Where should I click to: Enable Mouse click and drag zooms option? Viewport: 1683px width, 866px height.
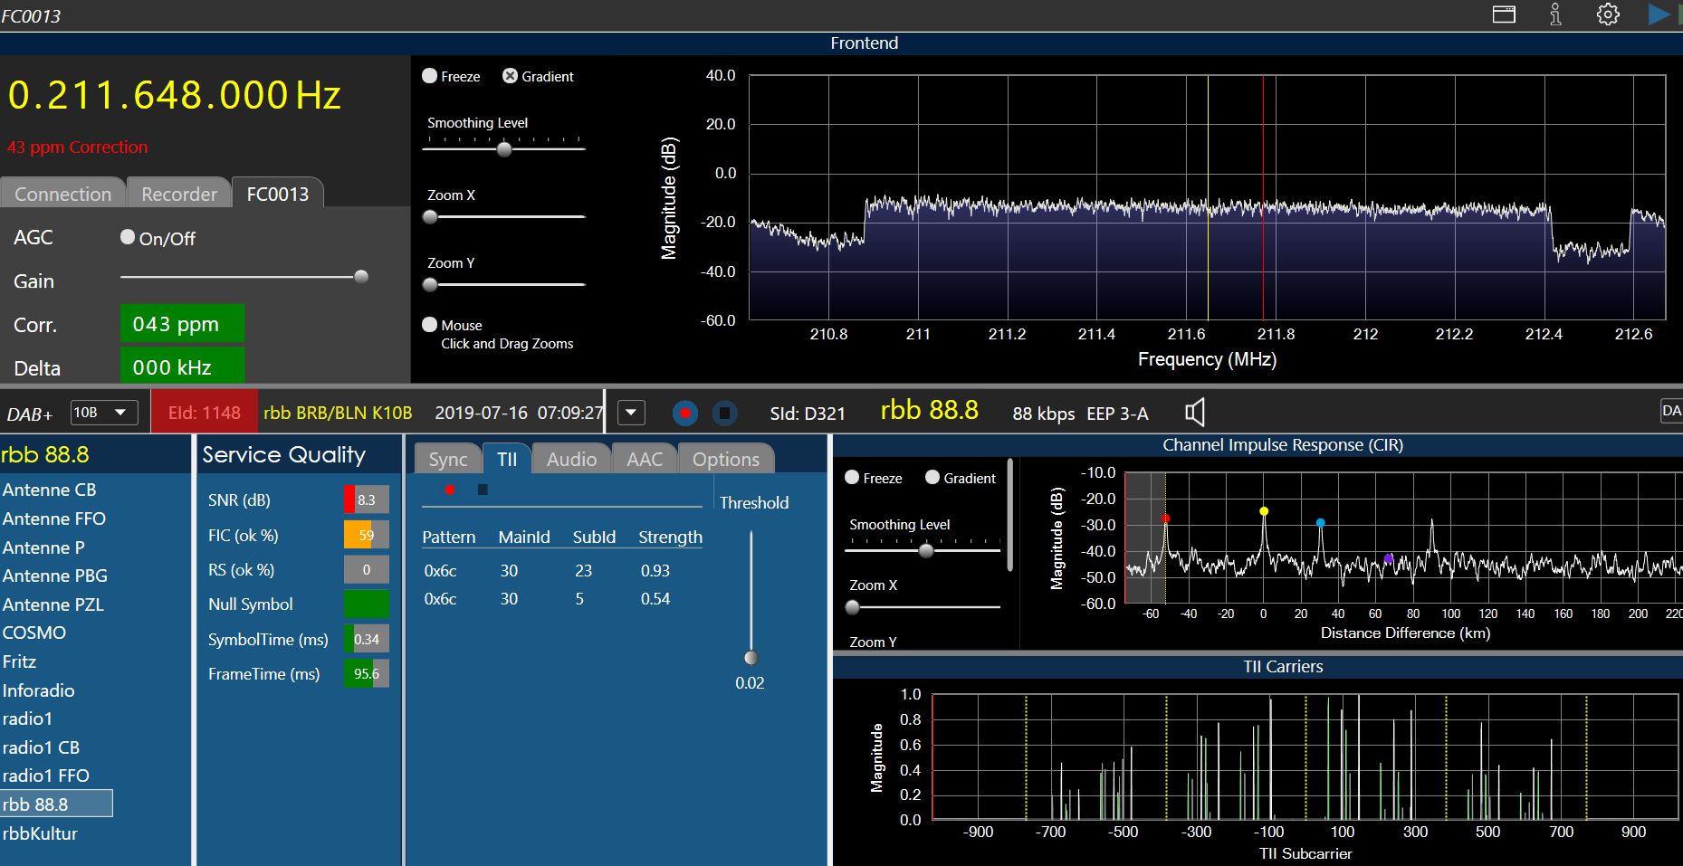click(430, 325)
